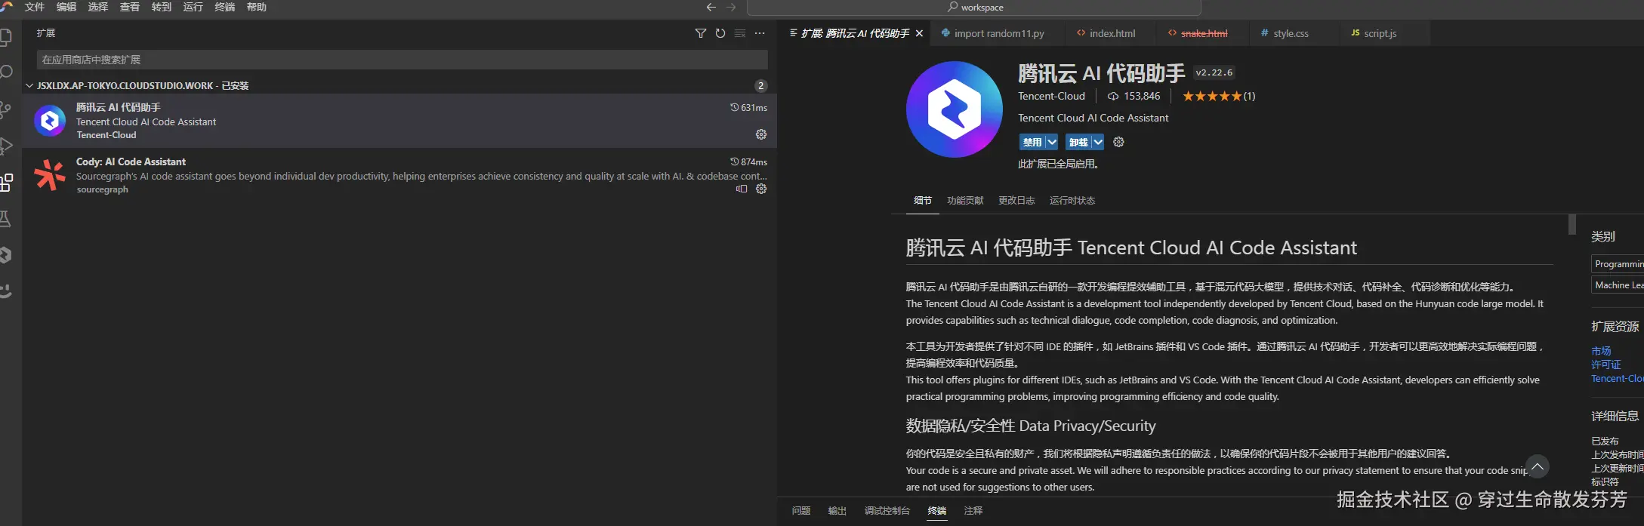Clear extension search results icon
Screen dimensions: 1644x526
[740, 33]
